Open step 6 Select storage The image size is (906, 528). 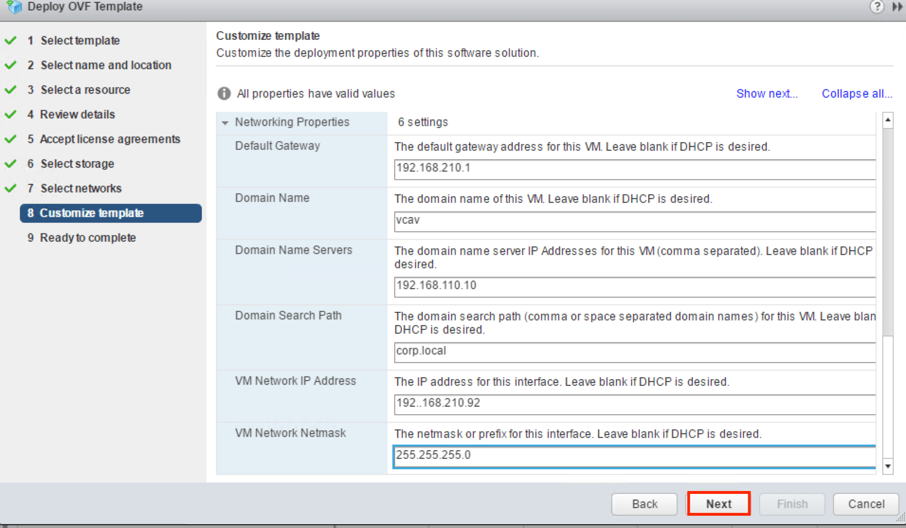77,164
